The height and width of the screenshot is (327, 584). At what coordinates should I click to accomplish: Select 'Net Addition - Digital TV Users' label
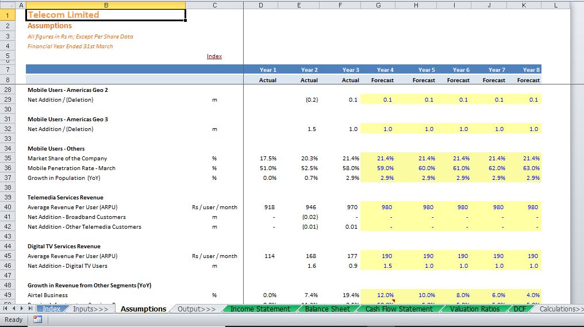(x=67, y=266)
